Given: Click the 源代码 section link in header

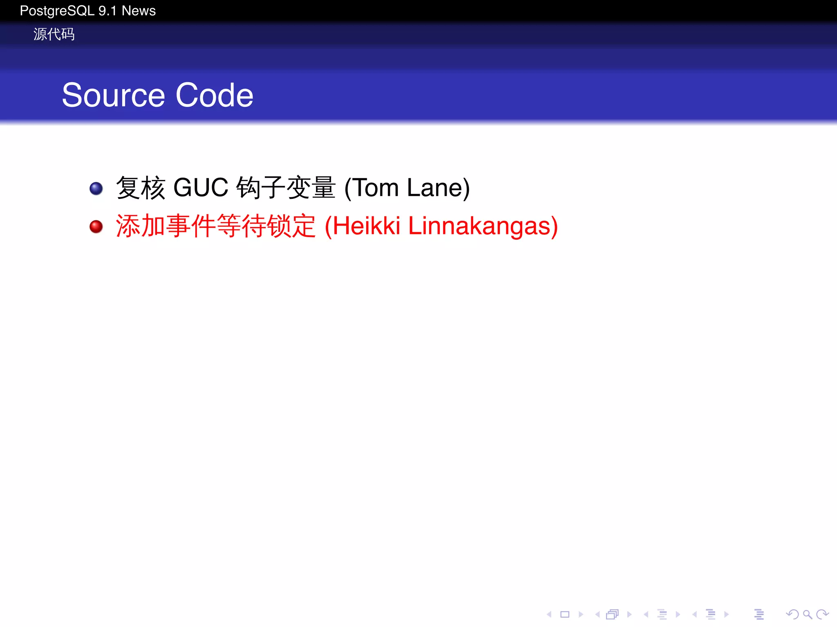Looking at the screenshot, I should pyautogui.click(x=54, y=34).
